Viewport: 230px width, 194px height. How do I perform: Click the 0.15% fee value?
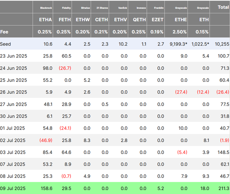pos(202,32)
